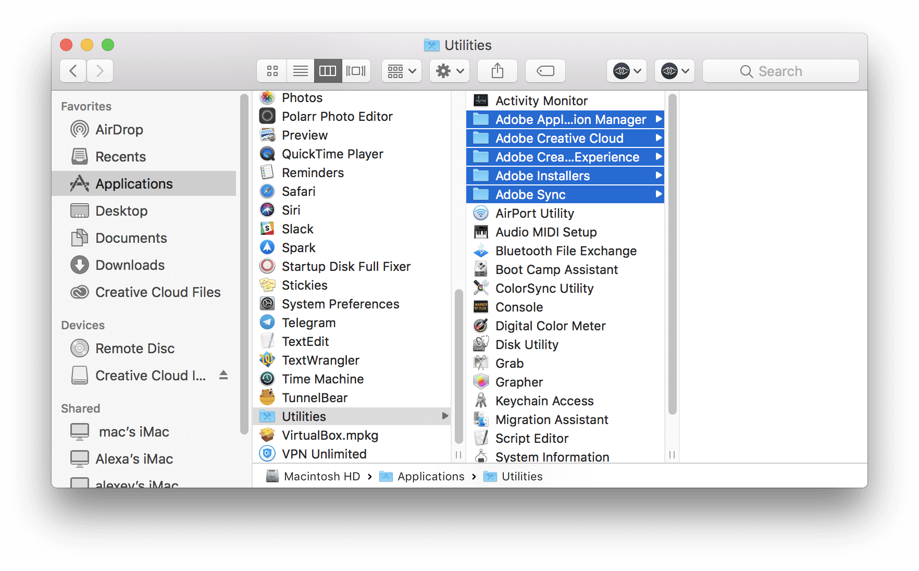This screenshot has width=919, height=571.
Task: Switch to cover flow view
Action: 356,71
